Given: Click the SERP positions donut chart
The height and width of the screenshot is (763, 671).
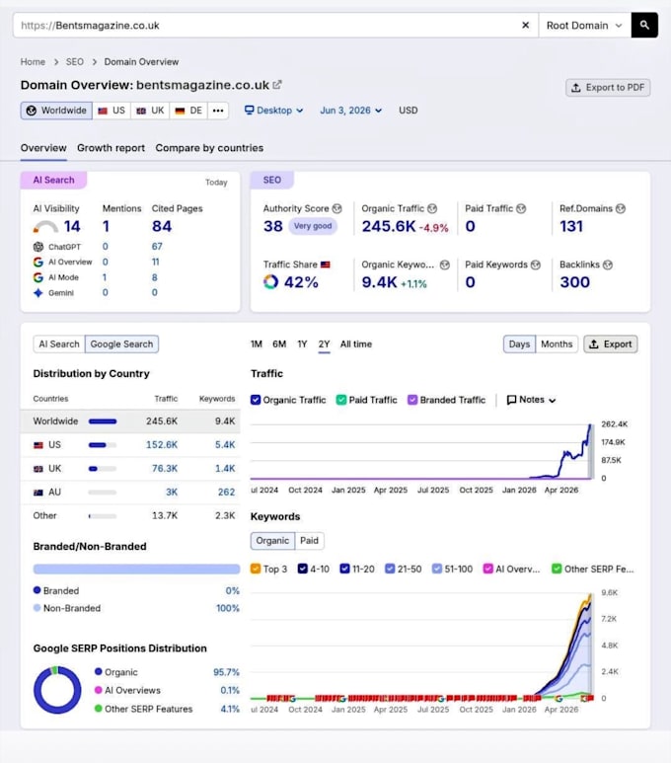Looking at the screenshot, I should 57,690.
